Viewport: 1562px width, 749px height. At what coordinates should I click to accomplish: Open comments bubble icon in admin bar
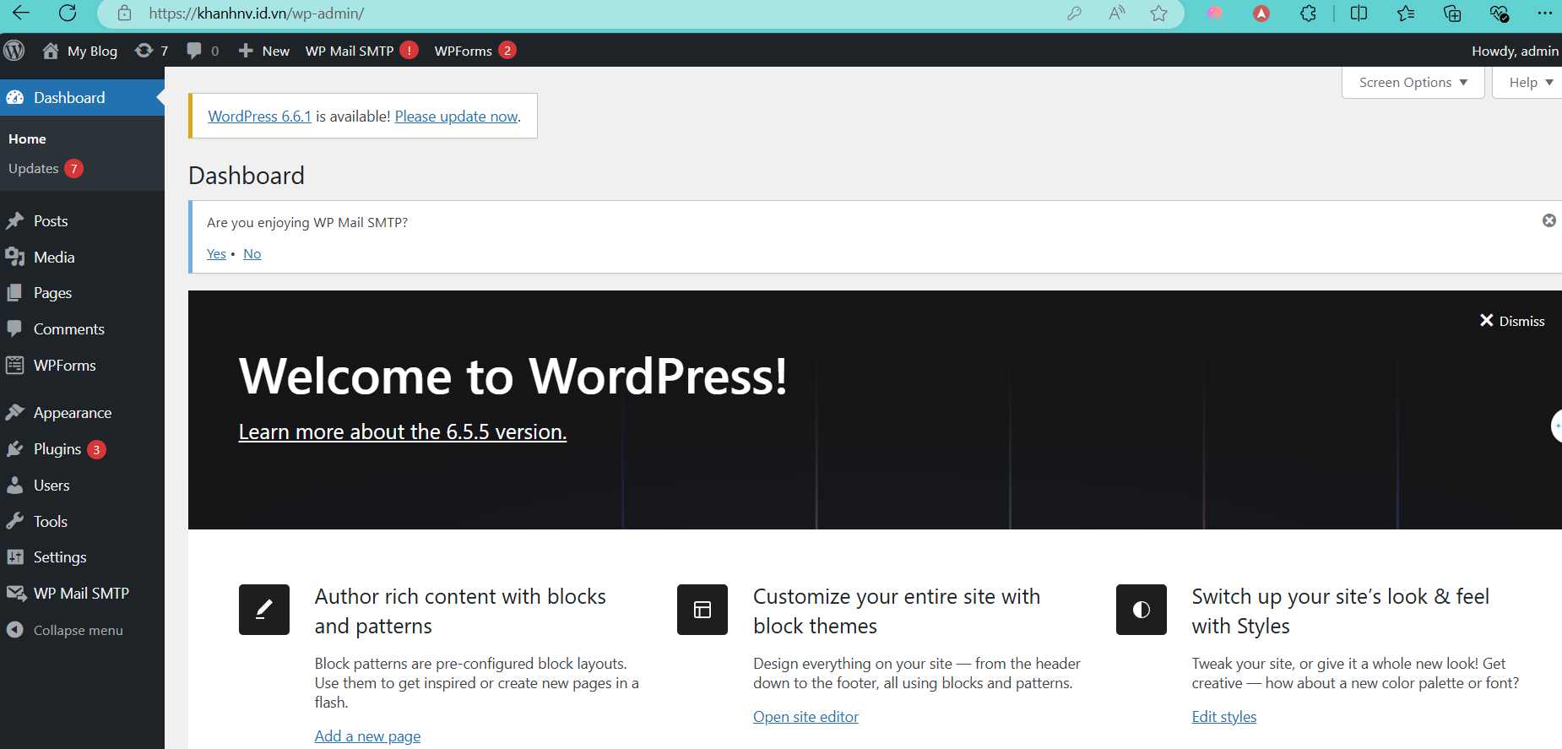(194, 51)
